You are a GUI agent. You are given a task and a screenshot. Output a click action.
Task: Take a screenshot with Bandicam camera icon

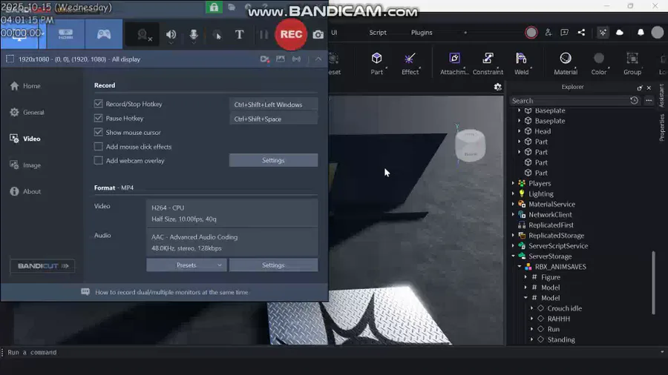(318, 35)
